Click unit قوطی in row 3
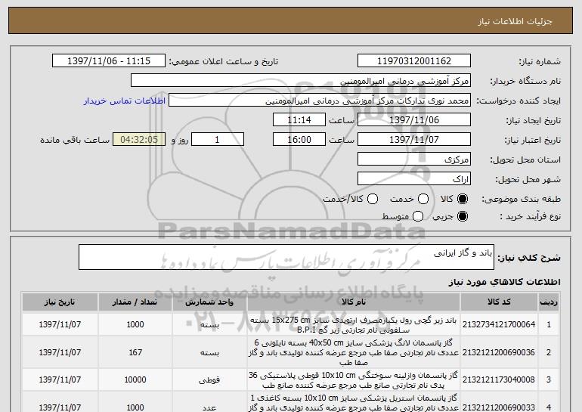This screenshot has width=582, height=412. (209, 379)
